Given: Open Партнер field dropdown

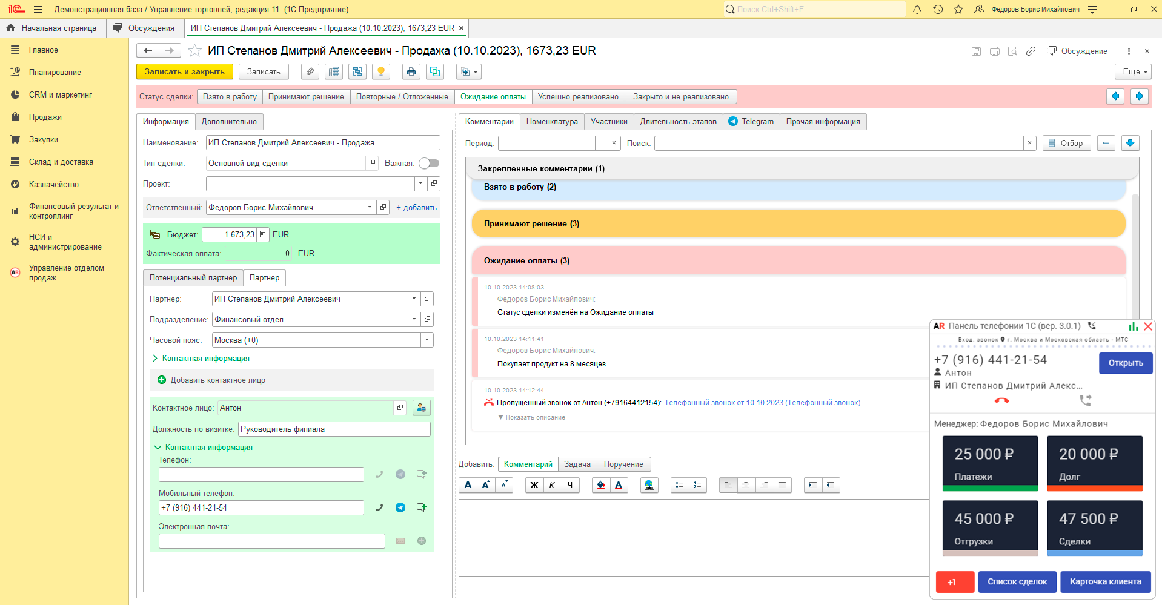Looking at the screenshot, I should (414, 299).
